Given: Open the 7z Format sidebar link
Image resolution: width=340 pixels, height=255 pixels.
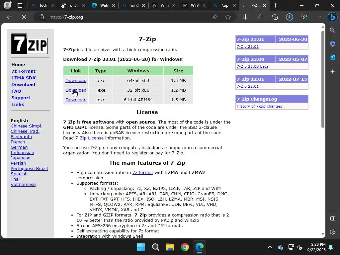Looking at the screenshot, I should tap(23, 71).
